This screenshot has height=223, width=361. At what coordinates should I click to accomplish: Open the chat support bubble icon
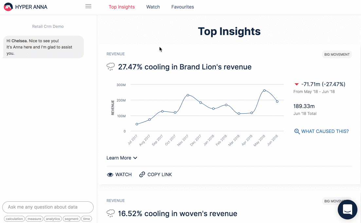[347, 210]
